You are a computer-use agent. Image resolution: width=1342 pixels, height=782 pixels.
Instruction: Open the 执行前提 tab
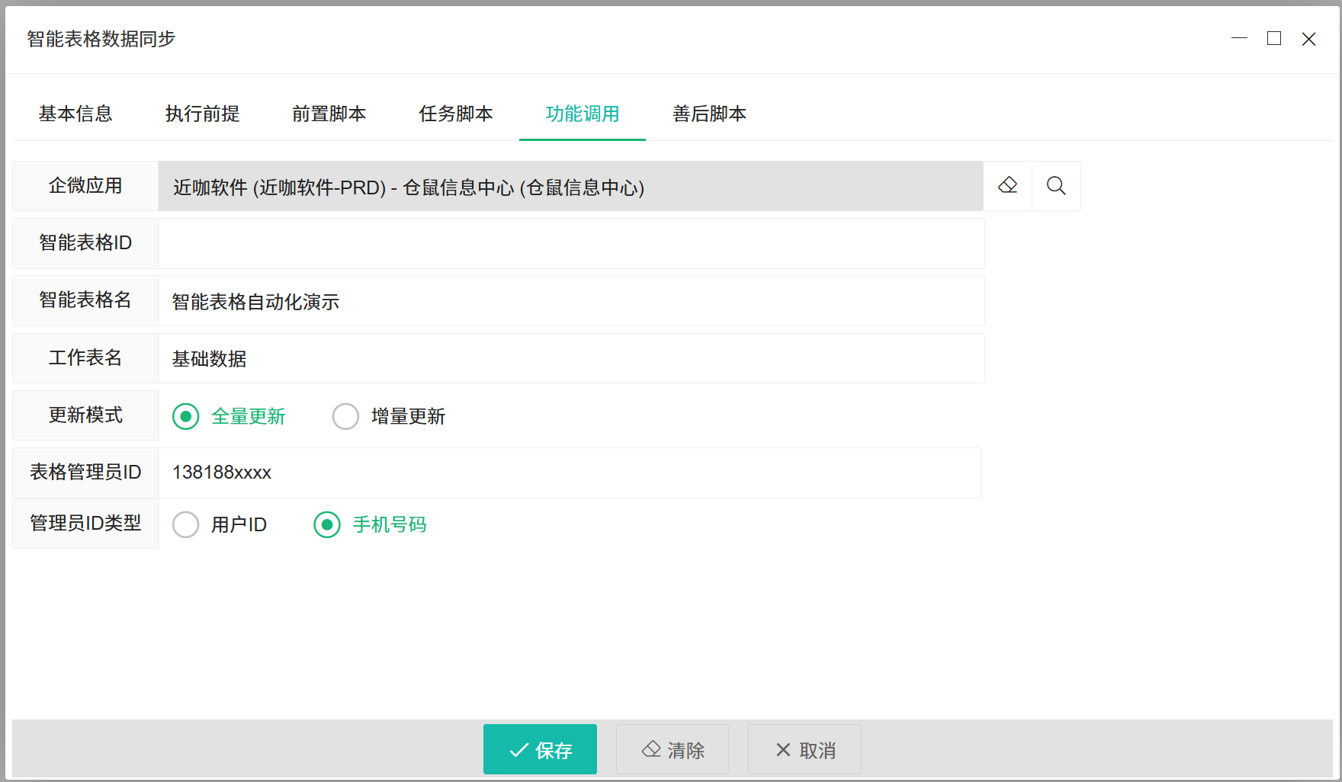(x=202, y=114)
